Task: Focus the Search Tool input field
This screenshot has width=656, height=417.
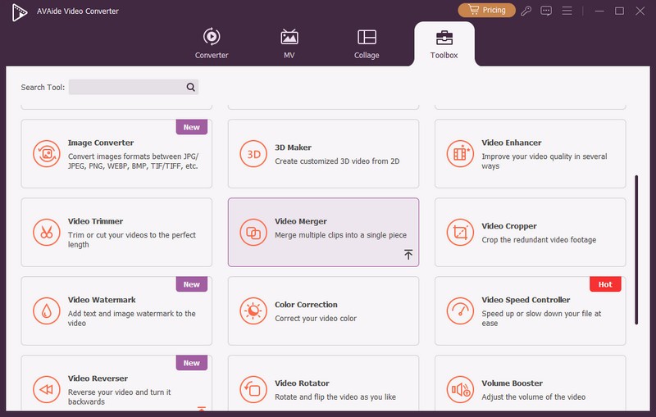Action: 134,87
